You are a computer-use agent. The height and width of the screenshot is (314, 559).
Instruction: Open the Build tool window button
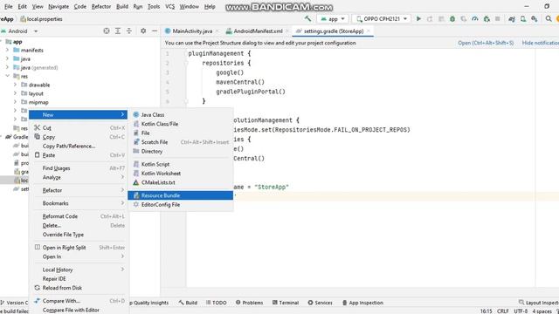click(x=188, y=303)
